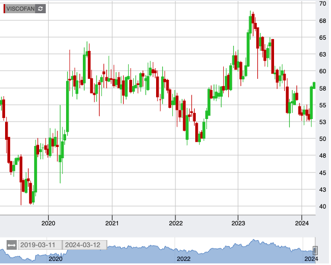
Task: Edit the end date field 2024-03-12
Action: point(84,245)
